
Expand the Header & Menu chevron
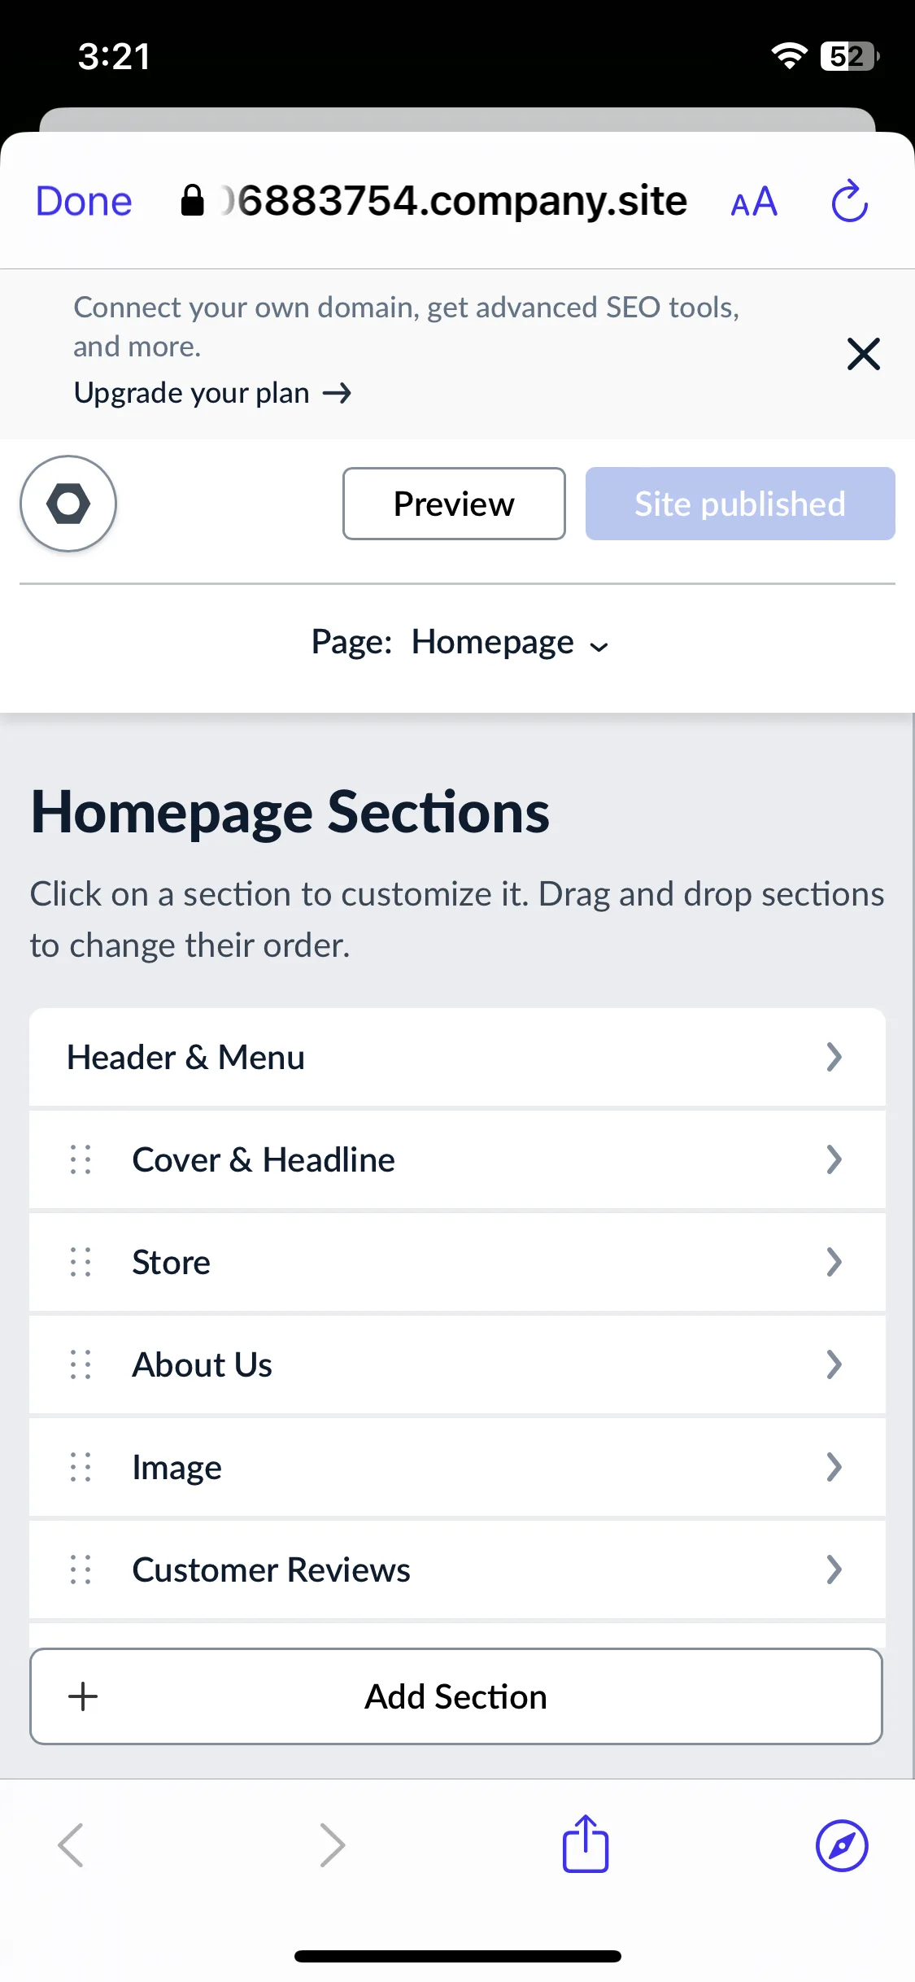(834, 1057)
